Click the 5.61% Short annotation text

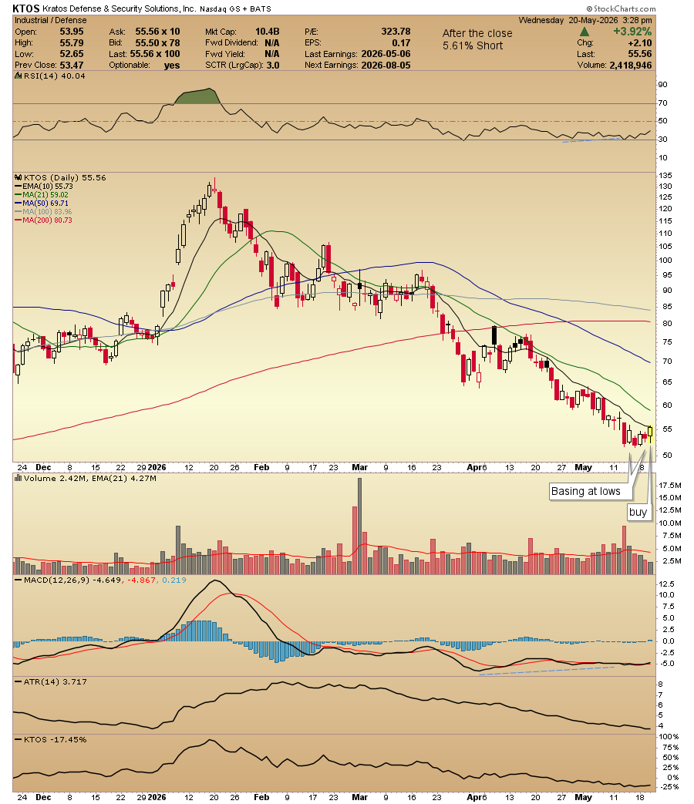tap(473, 45)
